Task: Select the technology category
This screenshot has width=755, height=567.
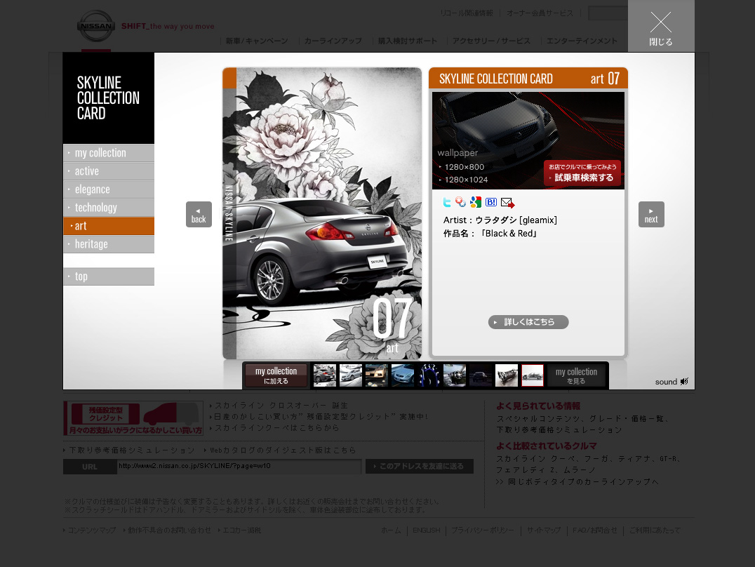Action: [x=109, y=208]
